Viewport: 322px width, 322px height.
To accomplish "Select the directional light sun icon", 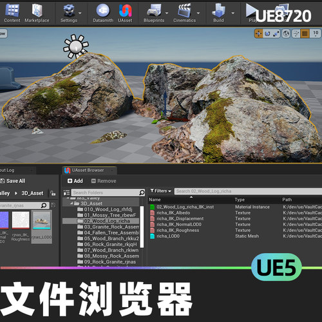I will click(76, 46).
